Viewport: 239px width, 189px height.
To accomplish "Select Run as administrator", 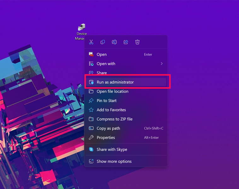I will click(115, 82).
